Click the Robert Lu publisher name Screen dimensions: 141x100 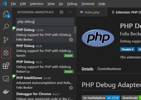(23, 72)
